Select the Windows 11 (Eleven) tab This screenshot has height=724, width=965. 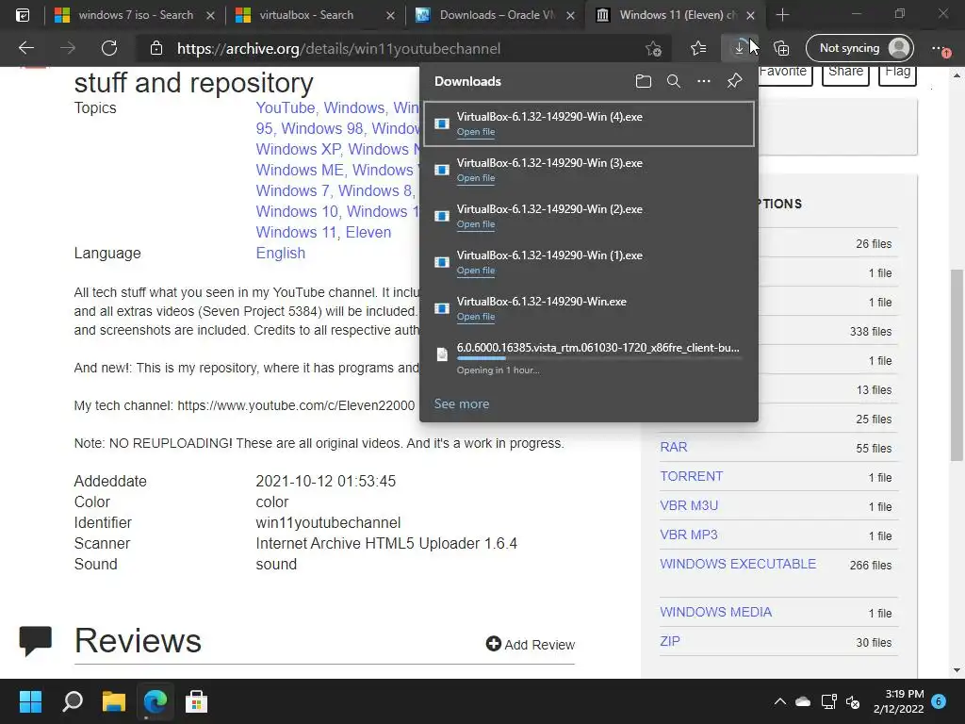point(675,15)
